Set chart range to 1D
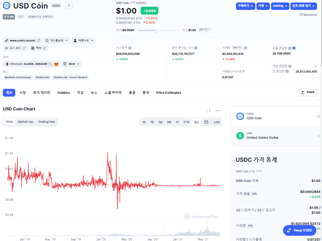322x241 pixels. click(144, 122)
